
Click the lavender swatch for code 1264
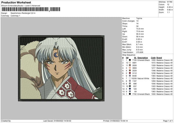pyautogui.click(x=130, y=81)
